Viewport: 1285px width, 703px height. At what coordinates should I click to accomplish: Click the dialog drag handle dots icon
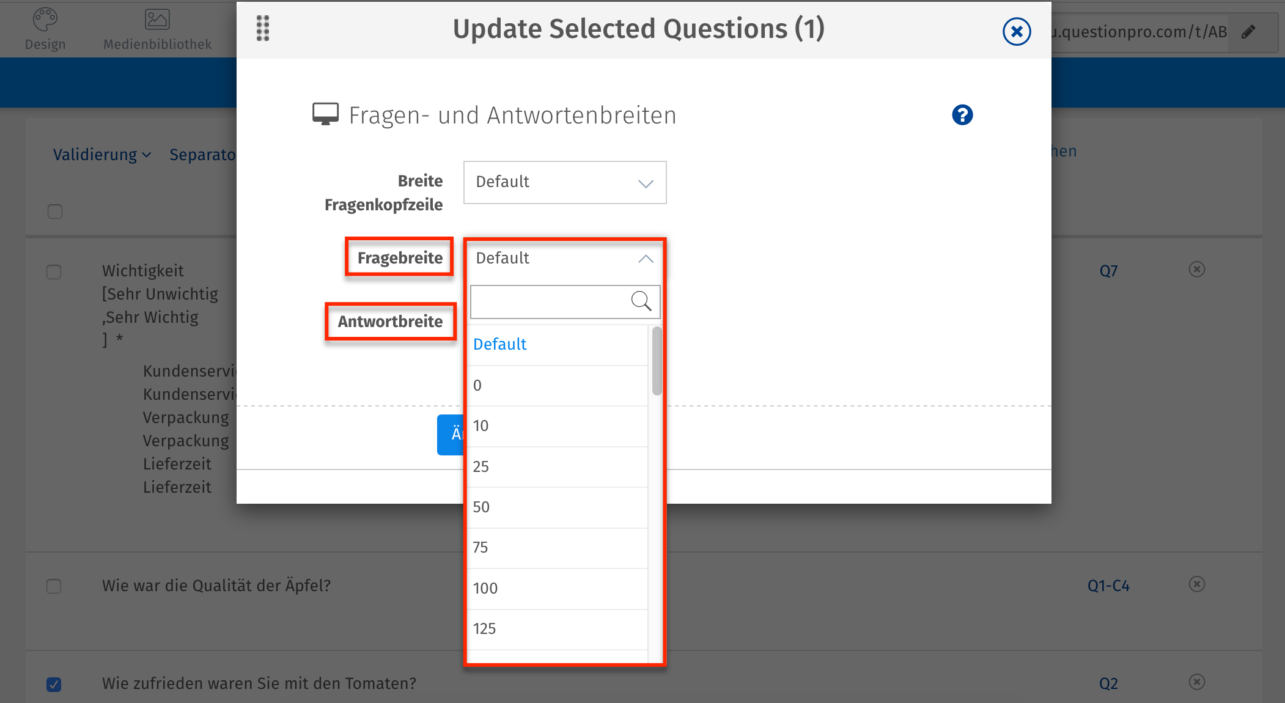point(263,28)
